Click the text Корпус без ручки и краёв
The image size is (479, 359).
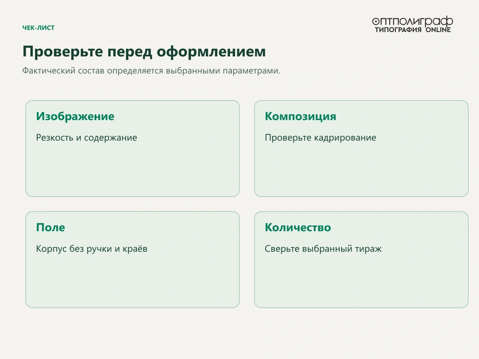(x=92, y=249)
